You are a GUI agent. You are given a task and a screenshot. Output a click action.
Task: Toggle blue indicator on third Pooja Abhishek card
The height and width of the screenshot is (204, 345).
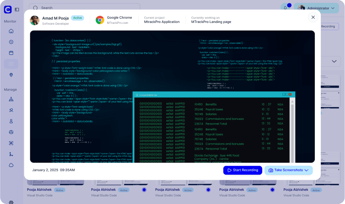tap(208, 190)
